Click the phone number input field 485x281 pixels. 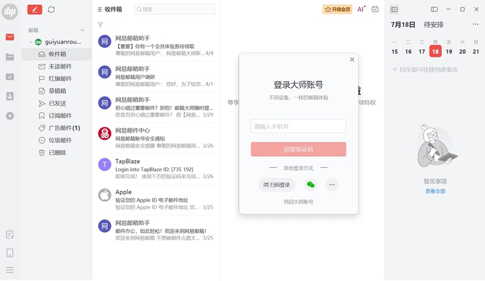298,126
